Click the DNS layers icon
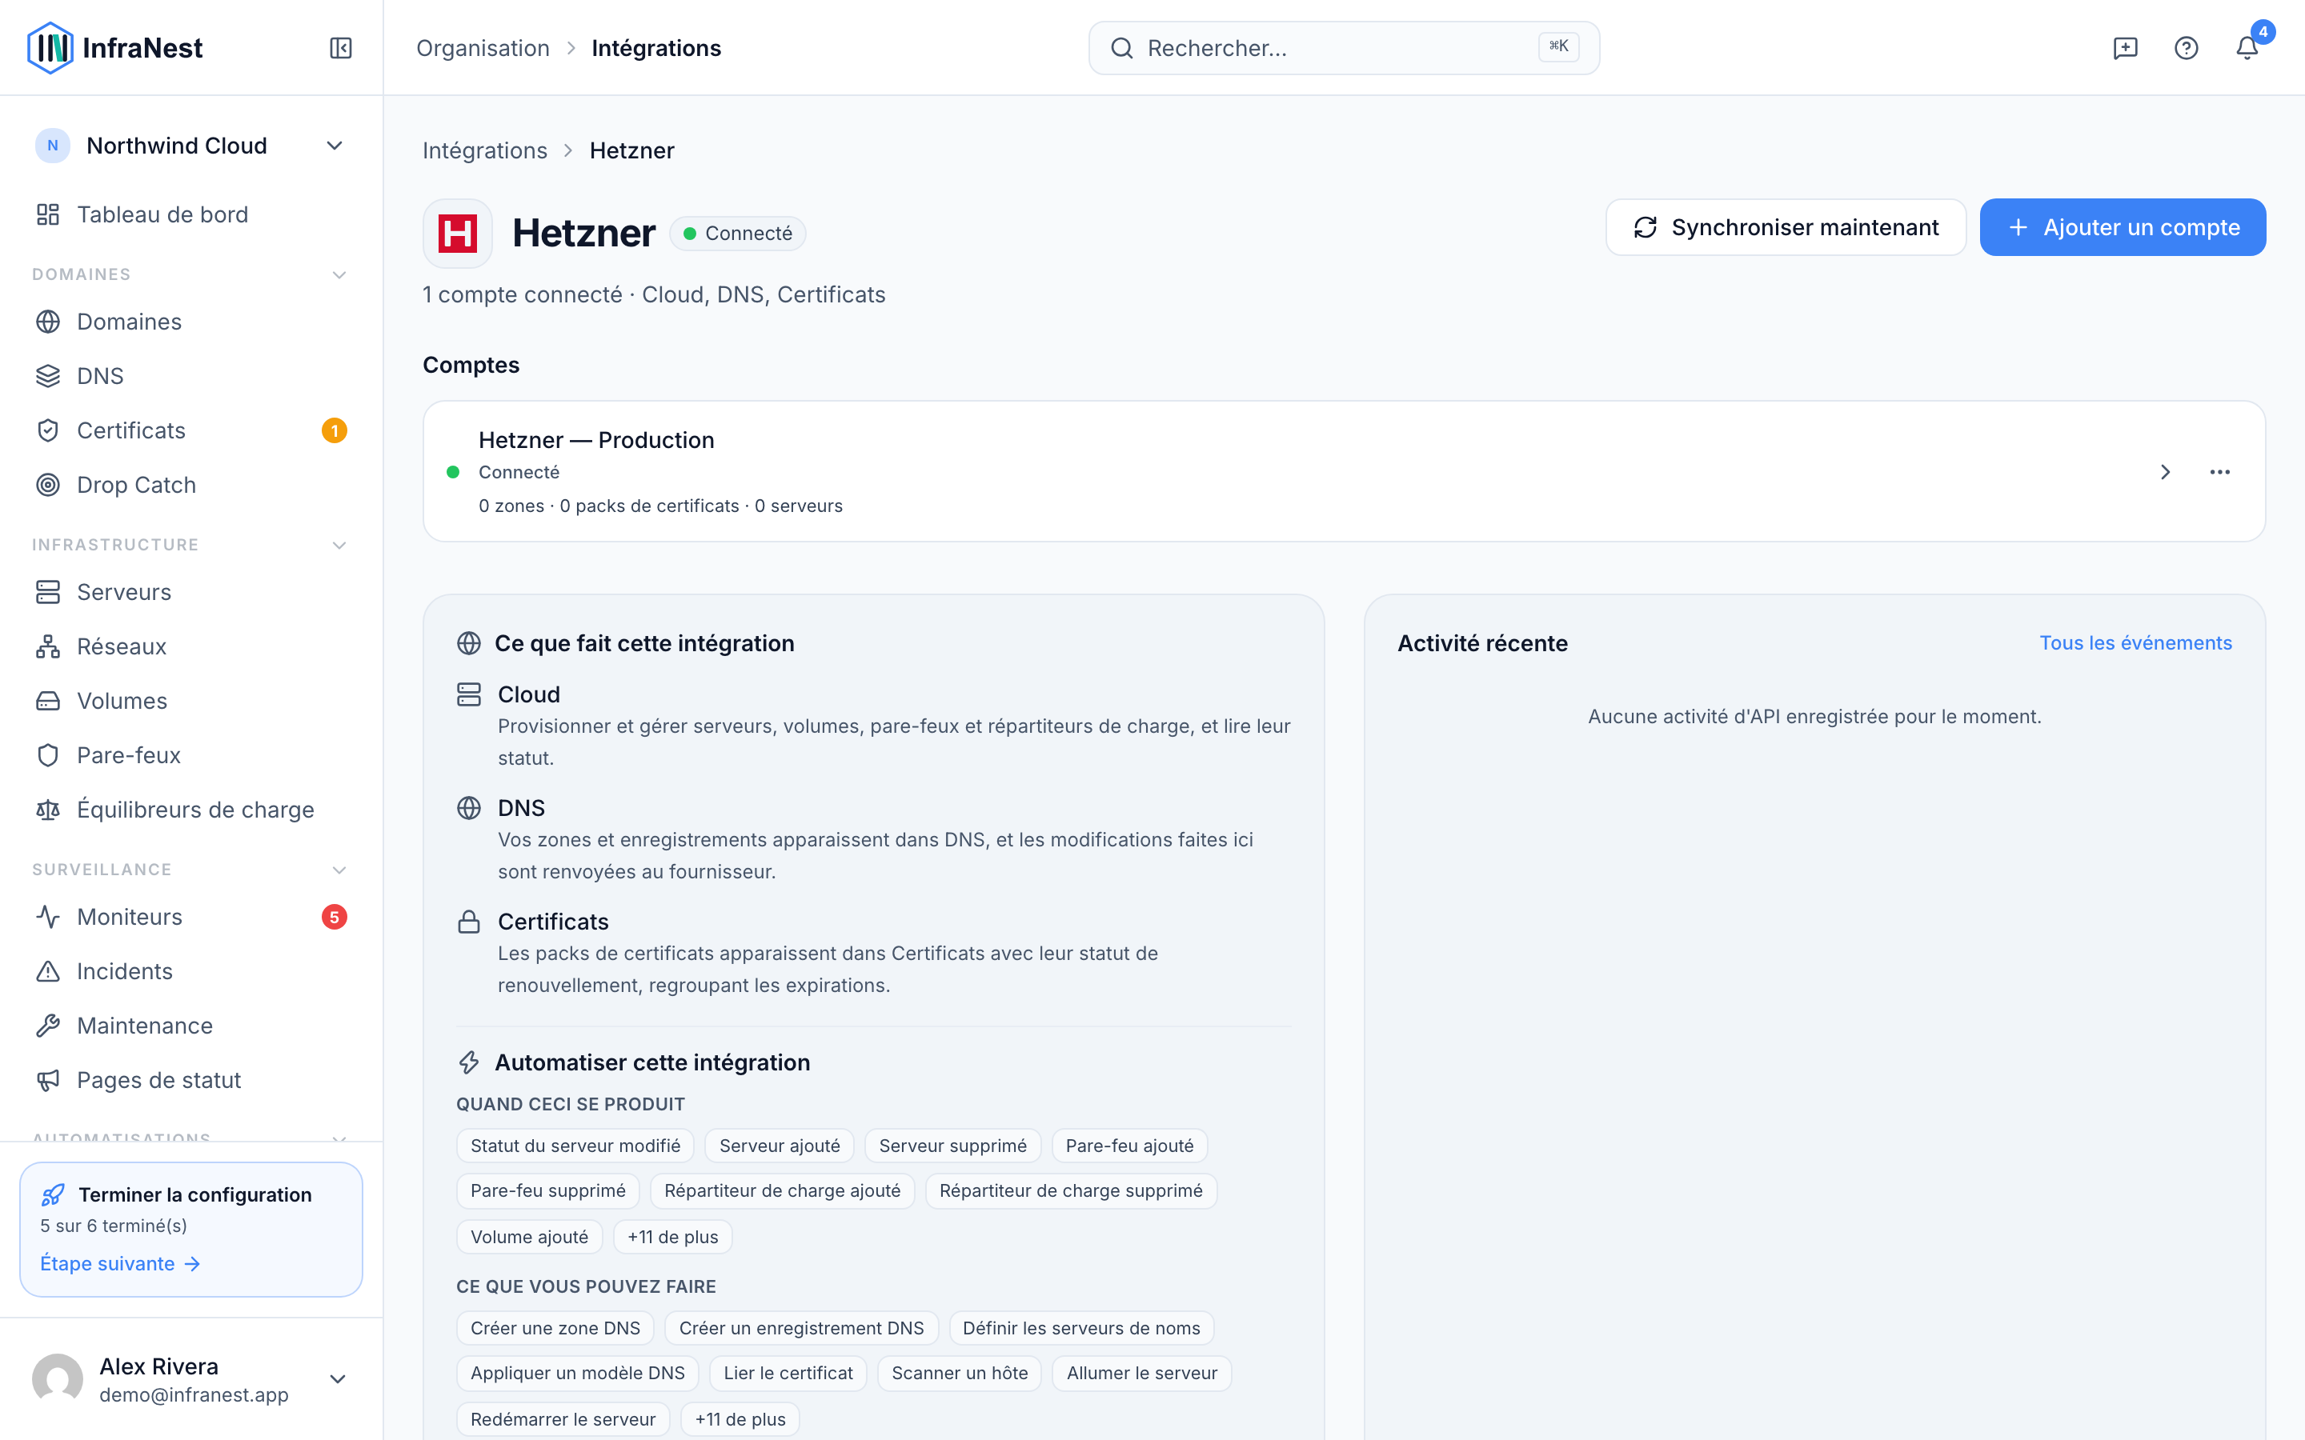The width and height of the screenshot is (2305, 1440). pyautogui.click(x=48, y=376)
